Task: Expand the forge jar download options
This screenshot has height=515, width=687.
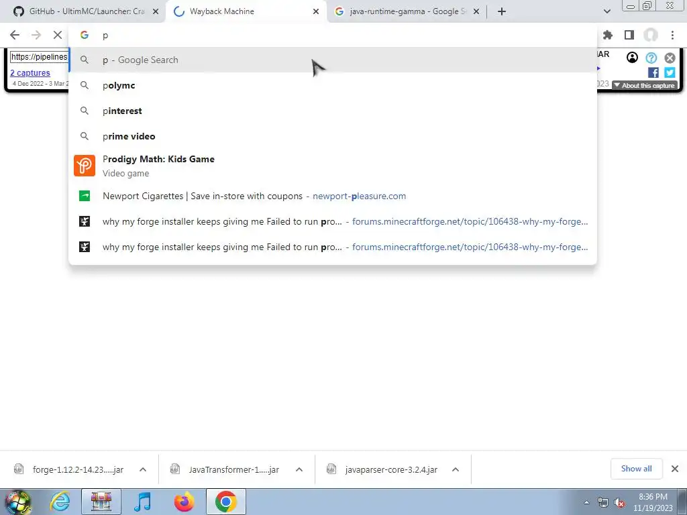Action: tap(143, 469)
